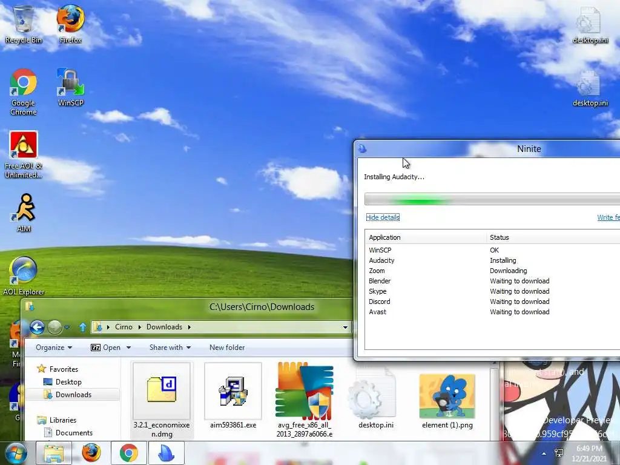This screenshot has width=620, height=465.
Task: Click the Application column header in Ninite
Action: (x=425, y=237)
